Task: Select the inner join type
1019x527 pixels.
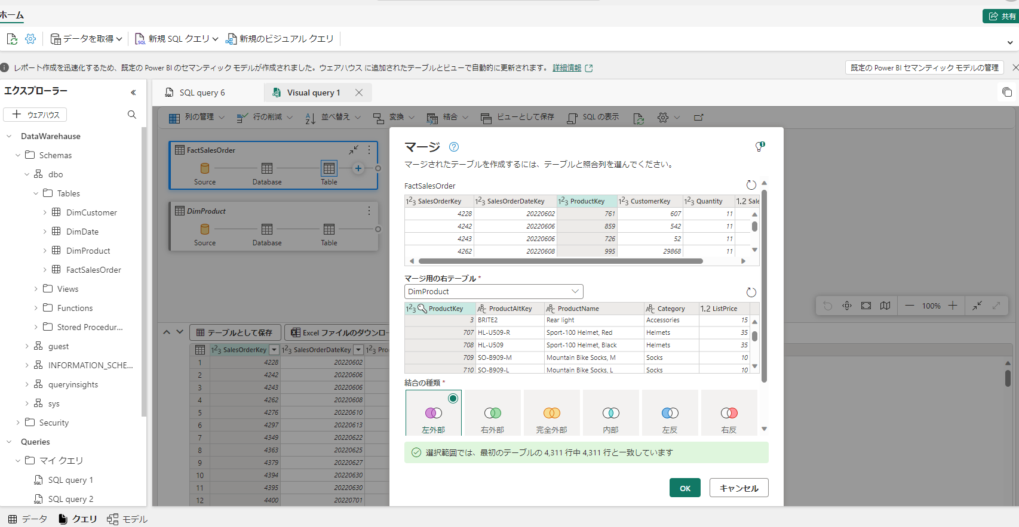Action: (x=610, y=413)
